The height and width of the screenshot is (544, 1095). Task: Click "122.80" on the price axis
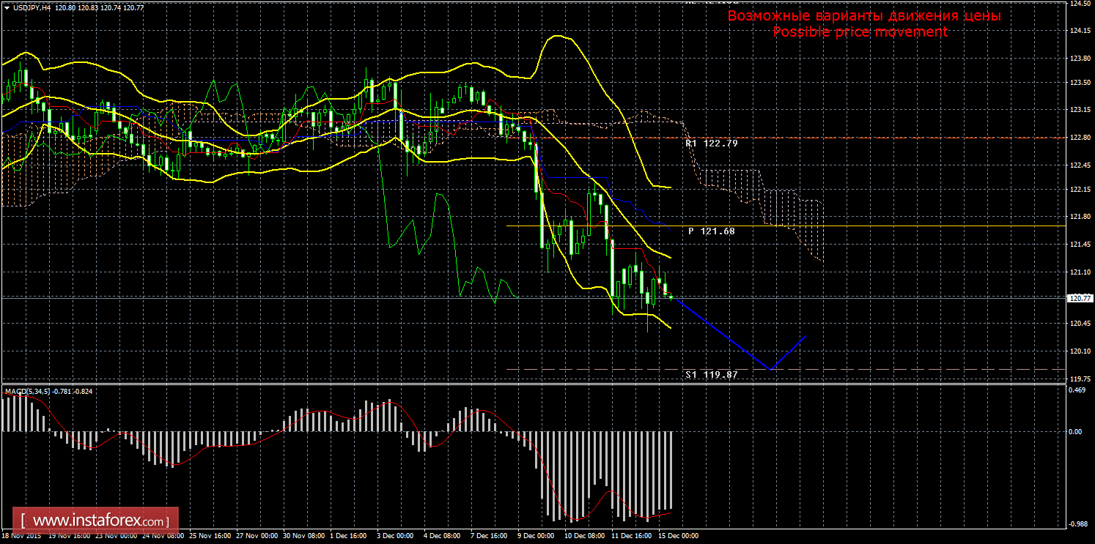[x=1080, y=137]
